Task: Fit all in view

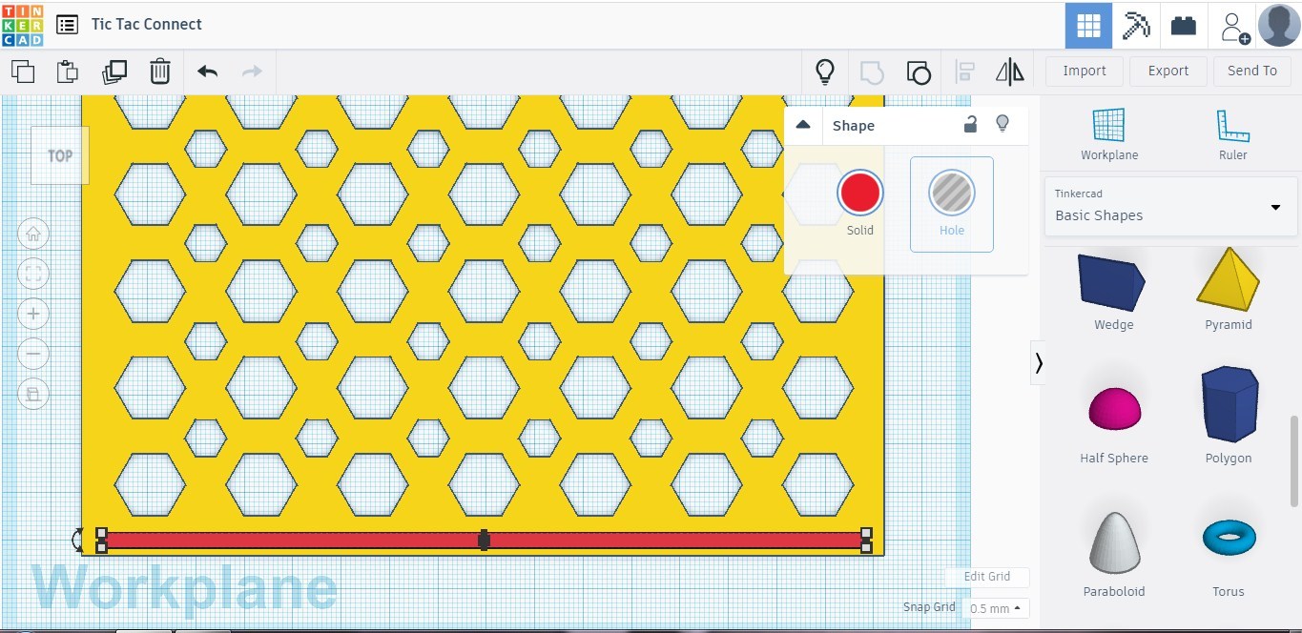Action: click(33, 275)
